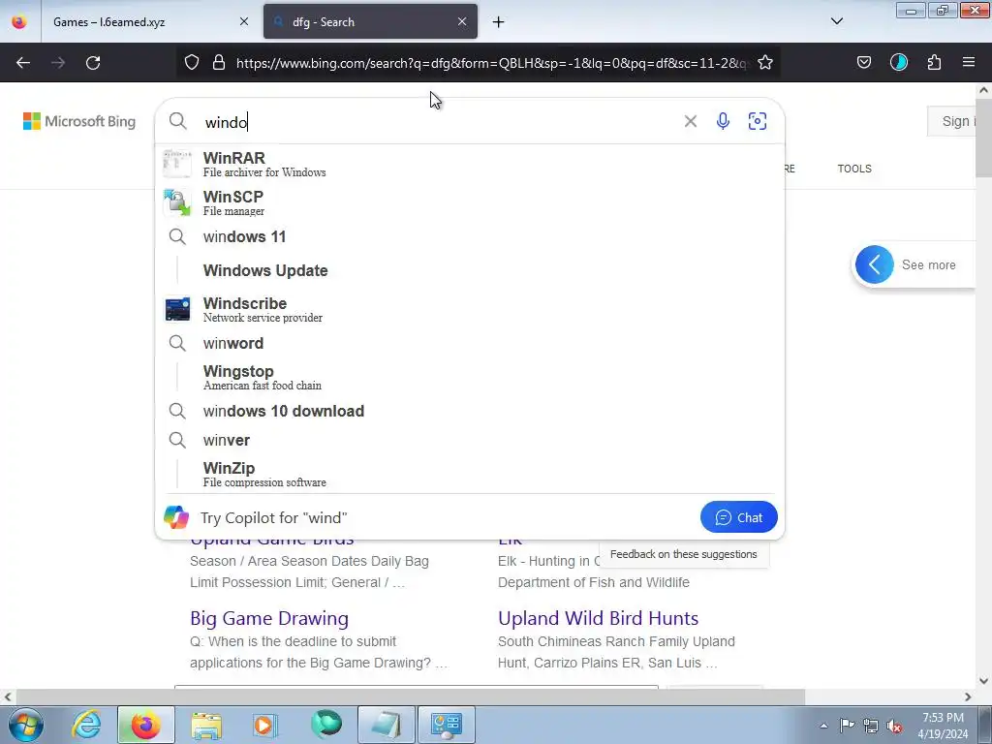Launch Internet Explorer from the taskbar
Viewport: 992px width, 744px height.
(86, 725)
